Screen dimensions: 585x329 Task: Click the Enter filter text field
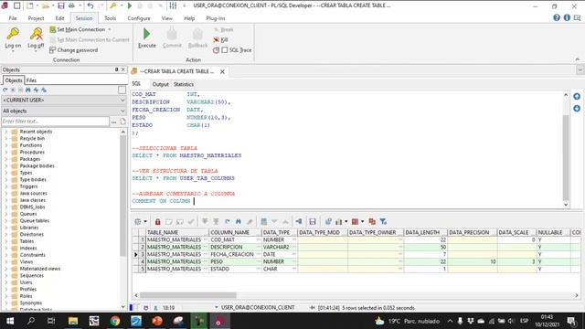55,122
